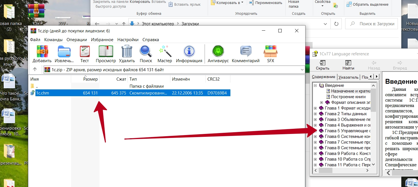Click Вставить ярлык in Explorer ribbon
Screen dimensions: 418x187
184,5
